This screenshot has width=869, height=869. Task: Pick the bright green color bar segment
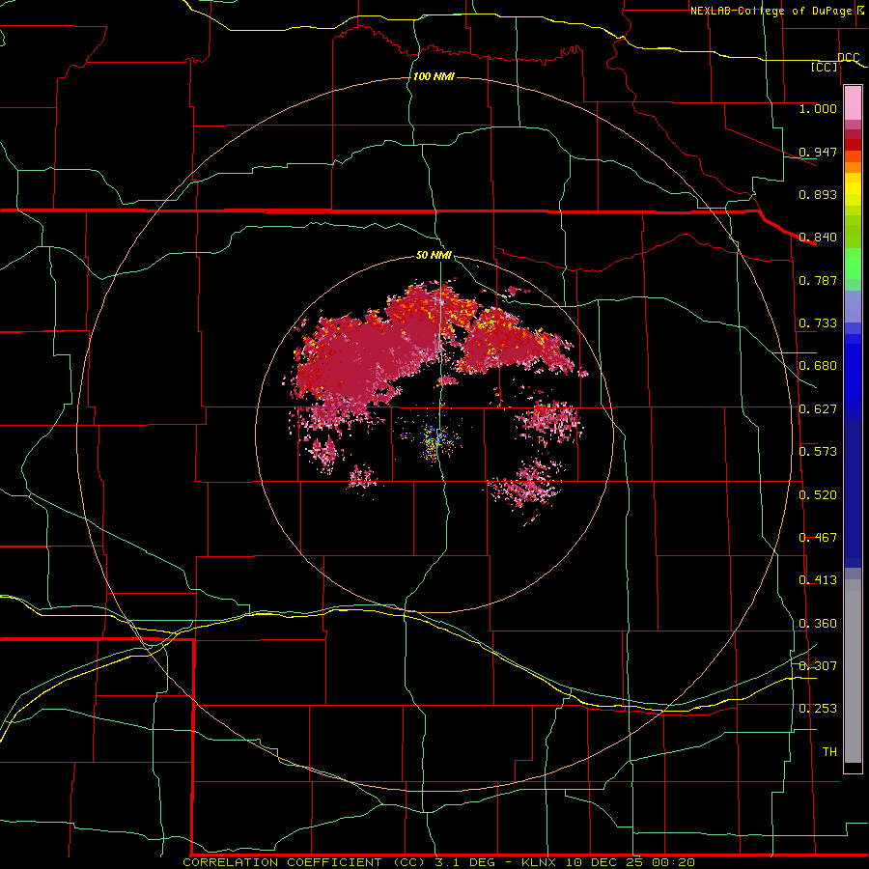coord(853,264)
